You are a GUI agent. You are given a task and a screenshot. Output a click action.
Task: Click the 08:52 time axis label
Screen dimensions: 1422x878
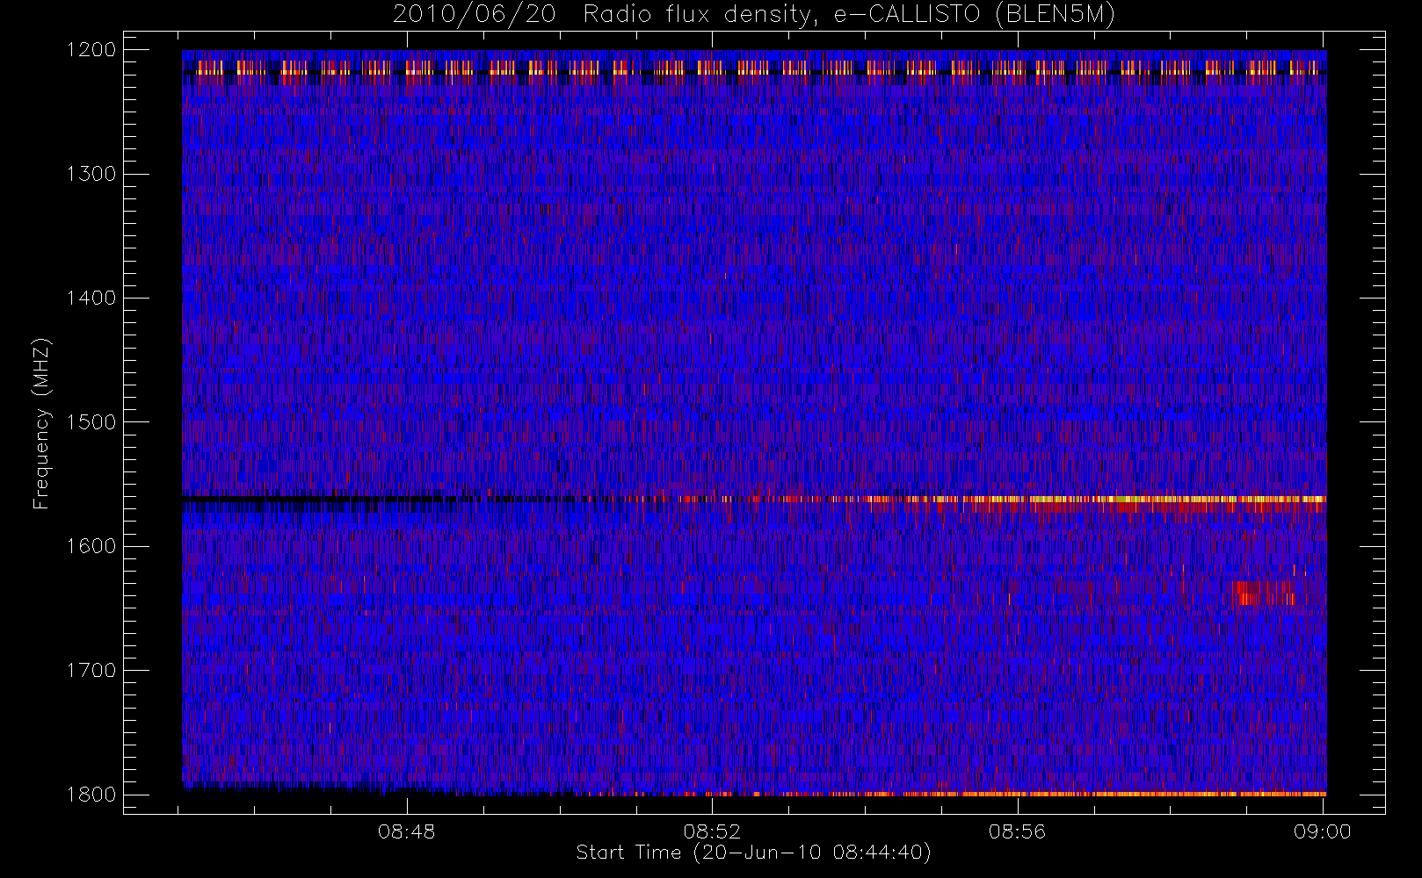click(x=713, y=831)
